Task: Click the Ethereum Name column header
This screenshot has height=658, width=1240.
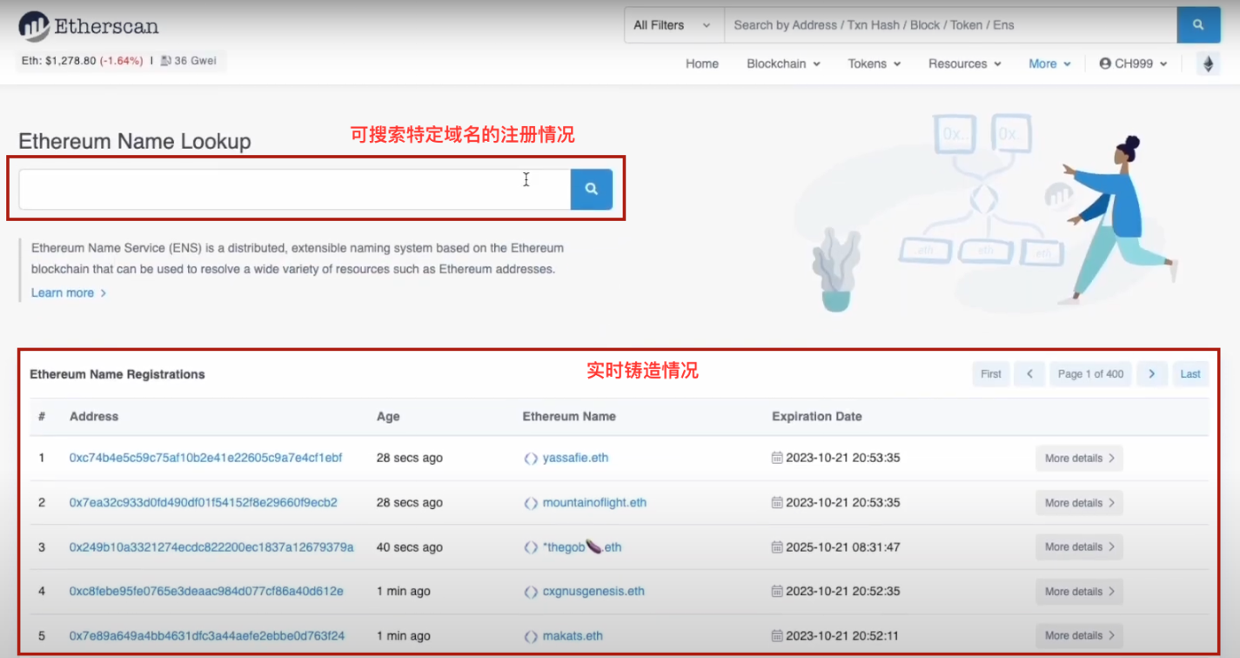Action: [569, 417]
